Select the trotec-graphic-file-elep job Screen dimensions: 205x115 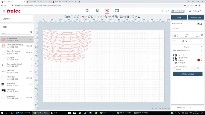(x=17, y=46)
